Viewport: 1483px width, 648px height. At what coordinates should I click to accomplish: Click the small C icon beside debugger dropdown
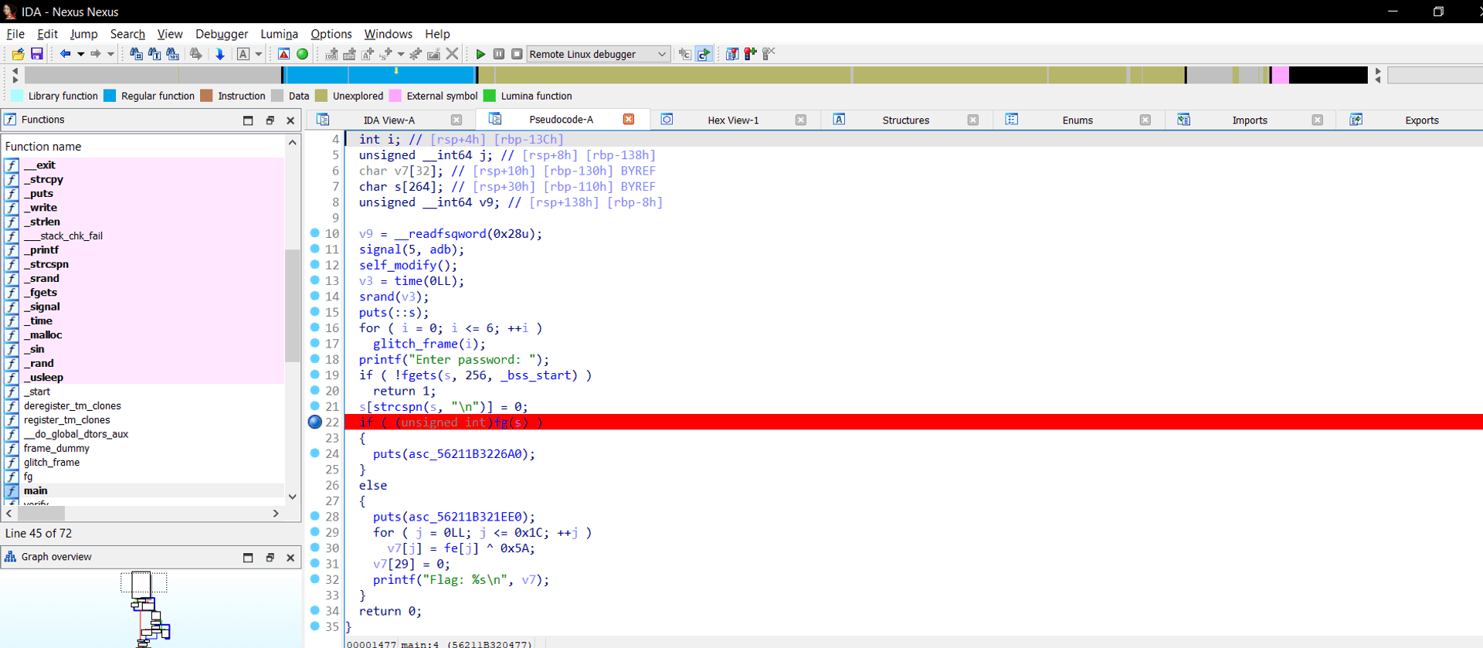[x=684, y=54]
